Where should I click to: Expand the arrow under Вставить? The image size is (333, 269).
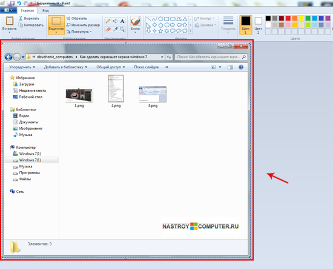9,33
